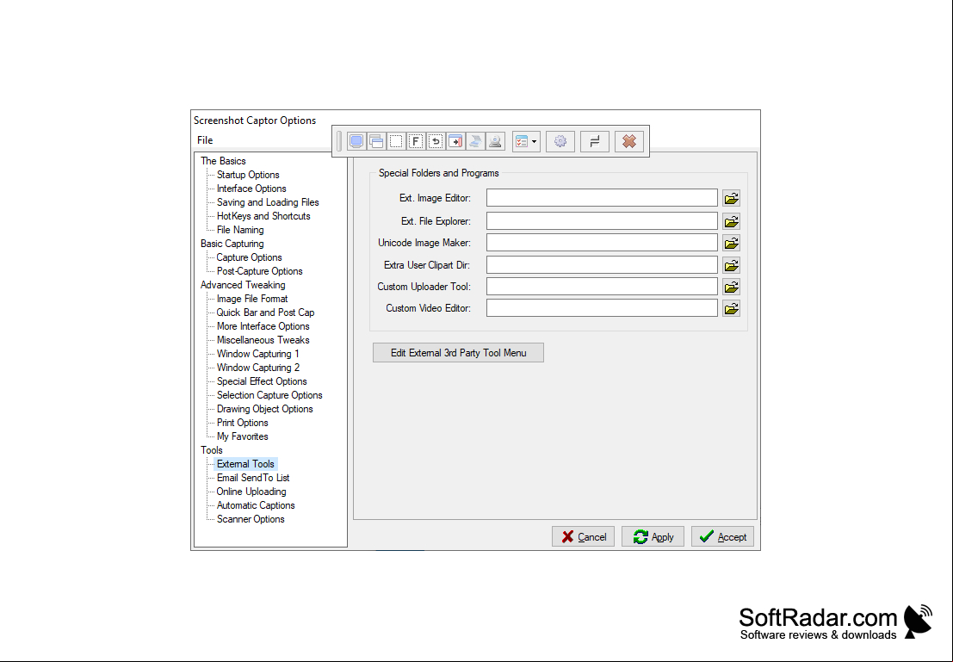
Task: Open the capture options checklist dropdown
Action: pyautogui.click(x=526, y=142)
